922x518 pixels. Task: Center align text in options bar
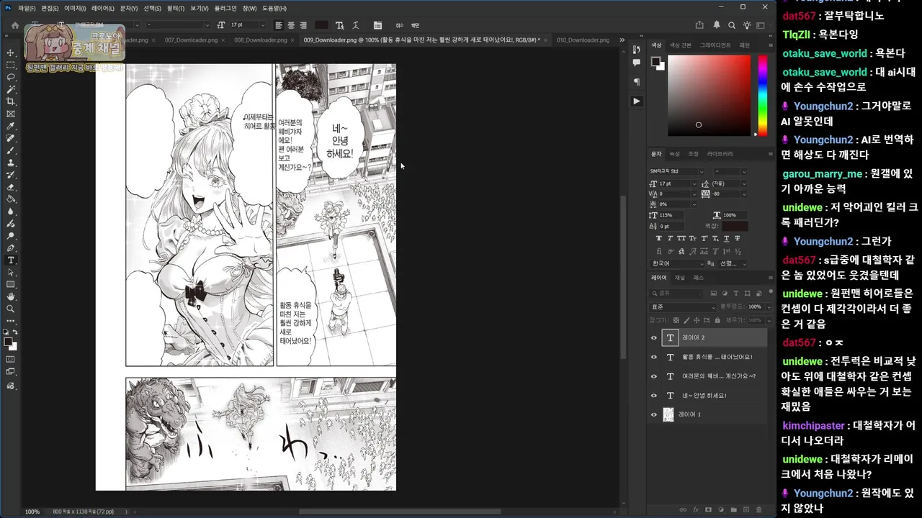pos(290,25)
